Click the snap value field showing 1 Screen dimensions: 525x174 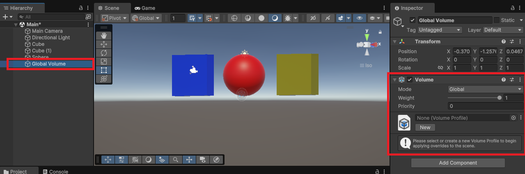coord(178,18)
